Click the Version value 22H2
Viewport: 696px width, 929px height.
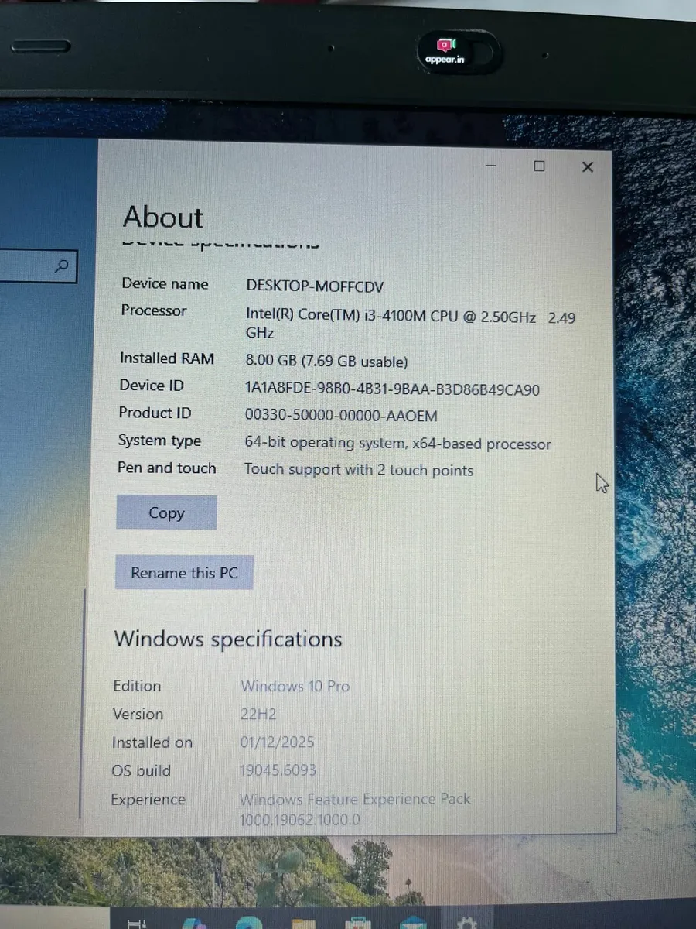coord(258,714)
